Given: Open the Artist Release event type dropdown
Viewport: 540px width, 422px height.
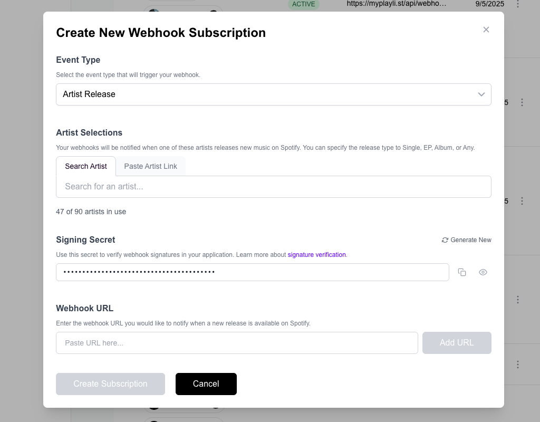Looking at the screenshot, I should coord(274,94).
